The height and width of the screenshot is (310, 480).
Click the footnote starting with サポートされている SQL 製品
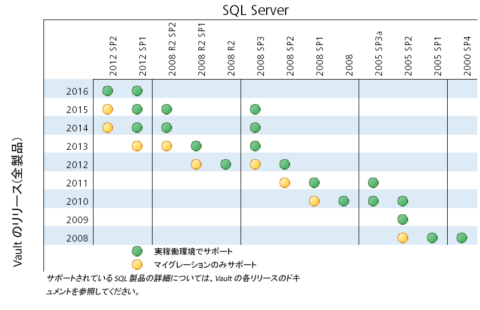pos(173,284)
